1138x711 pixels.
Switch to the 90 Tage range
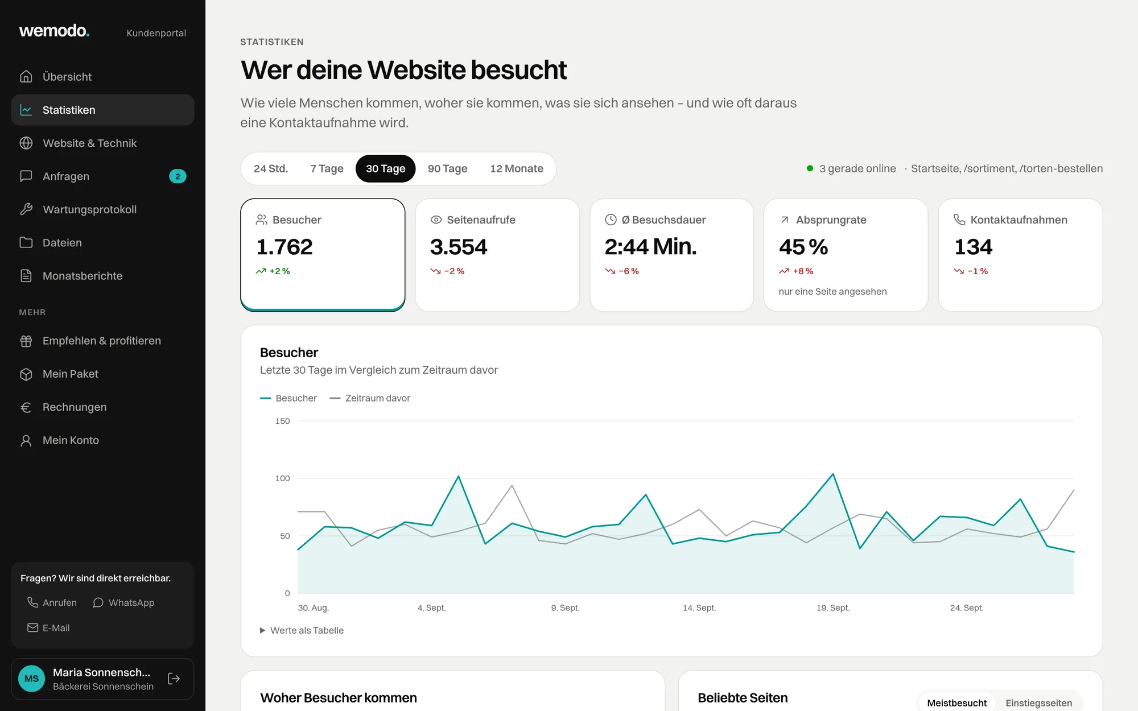(x=447, y=168)
